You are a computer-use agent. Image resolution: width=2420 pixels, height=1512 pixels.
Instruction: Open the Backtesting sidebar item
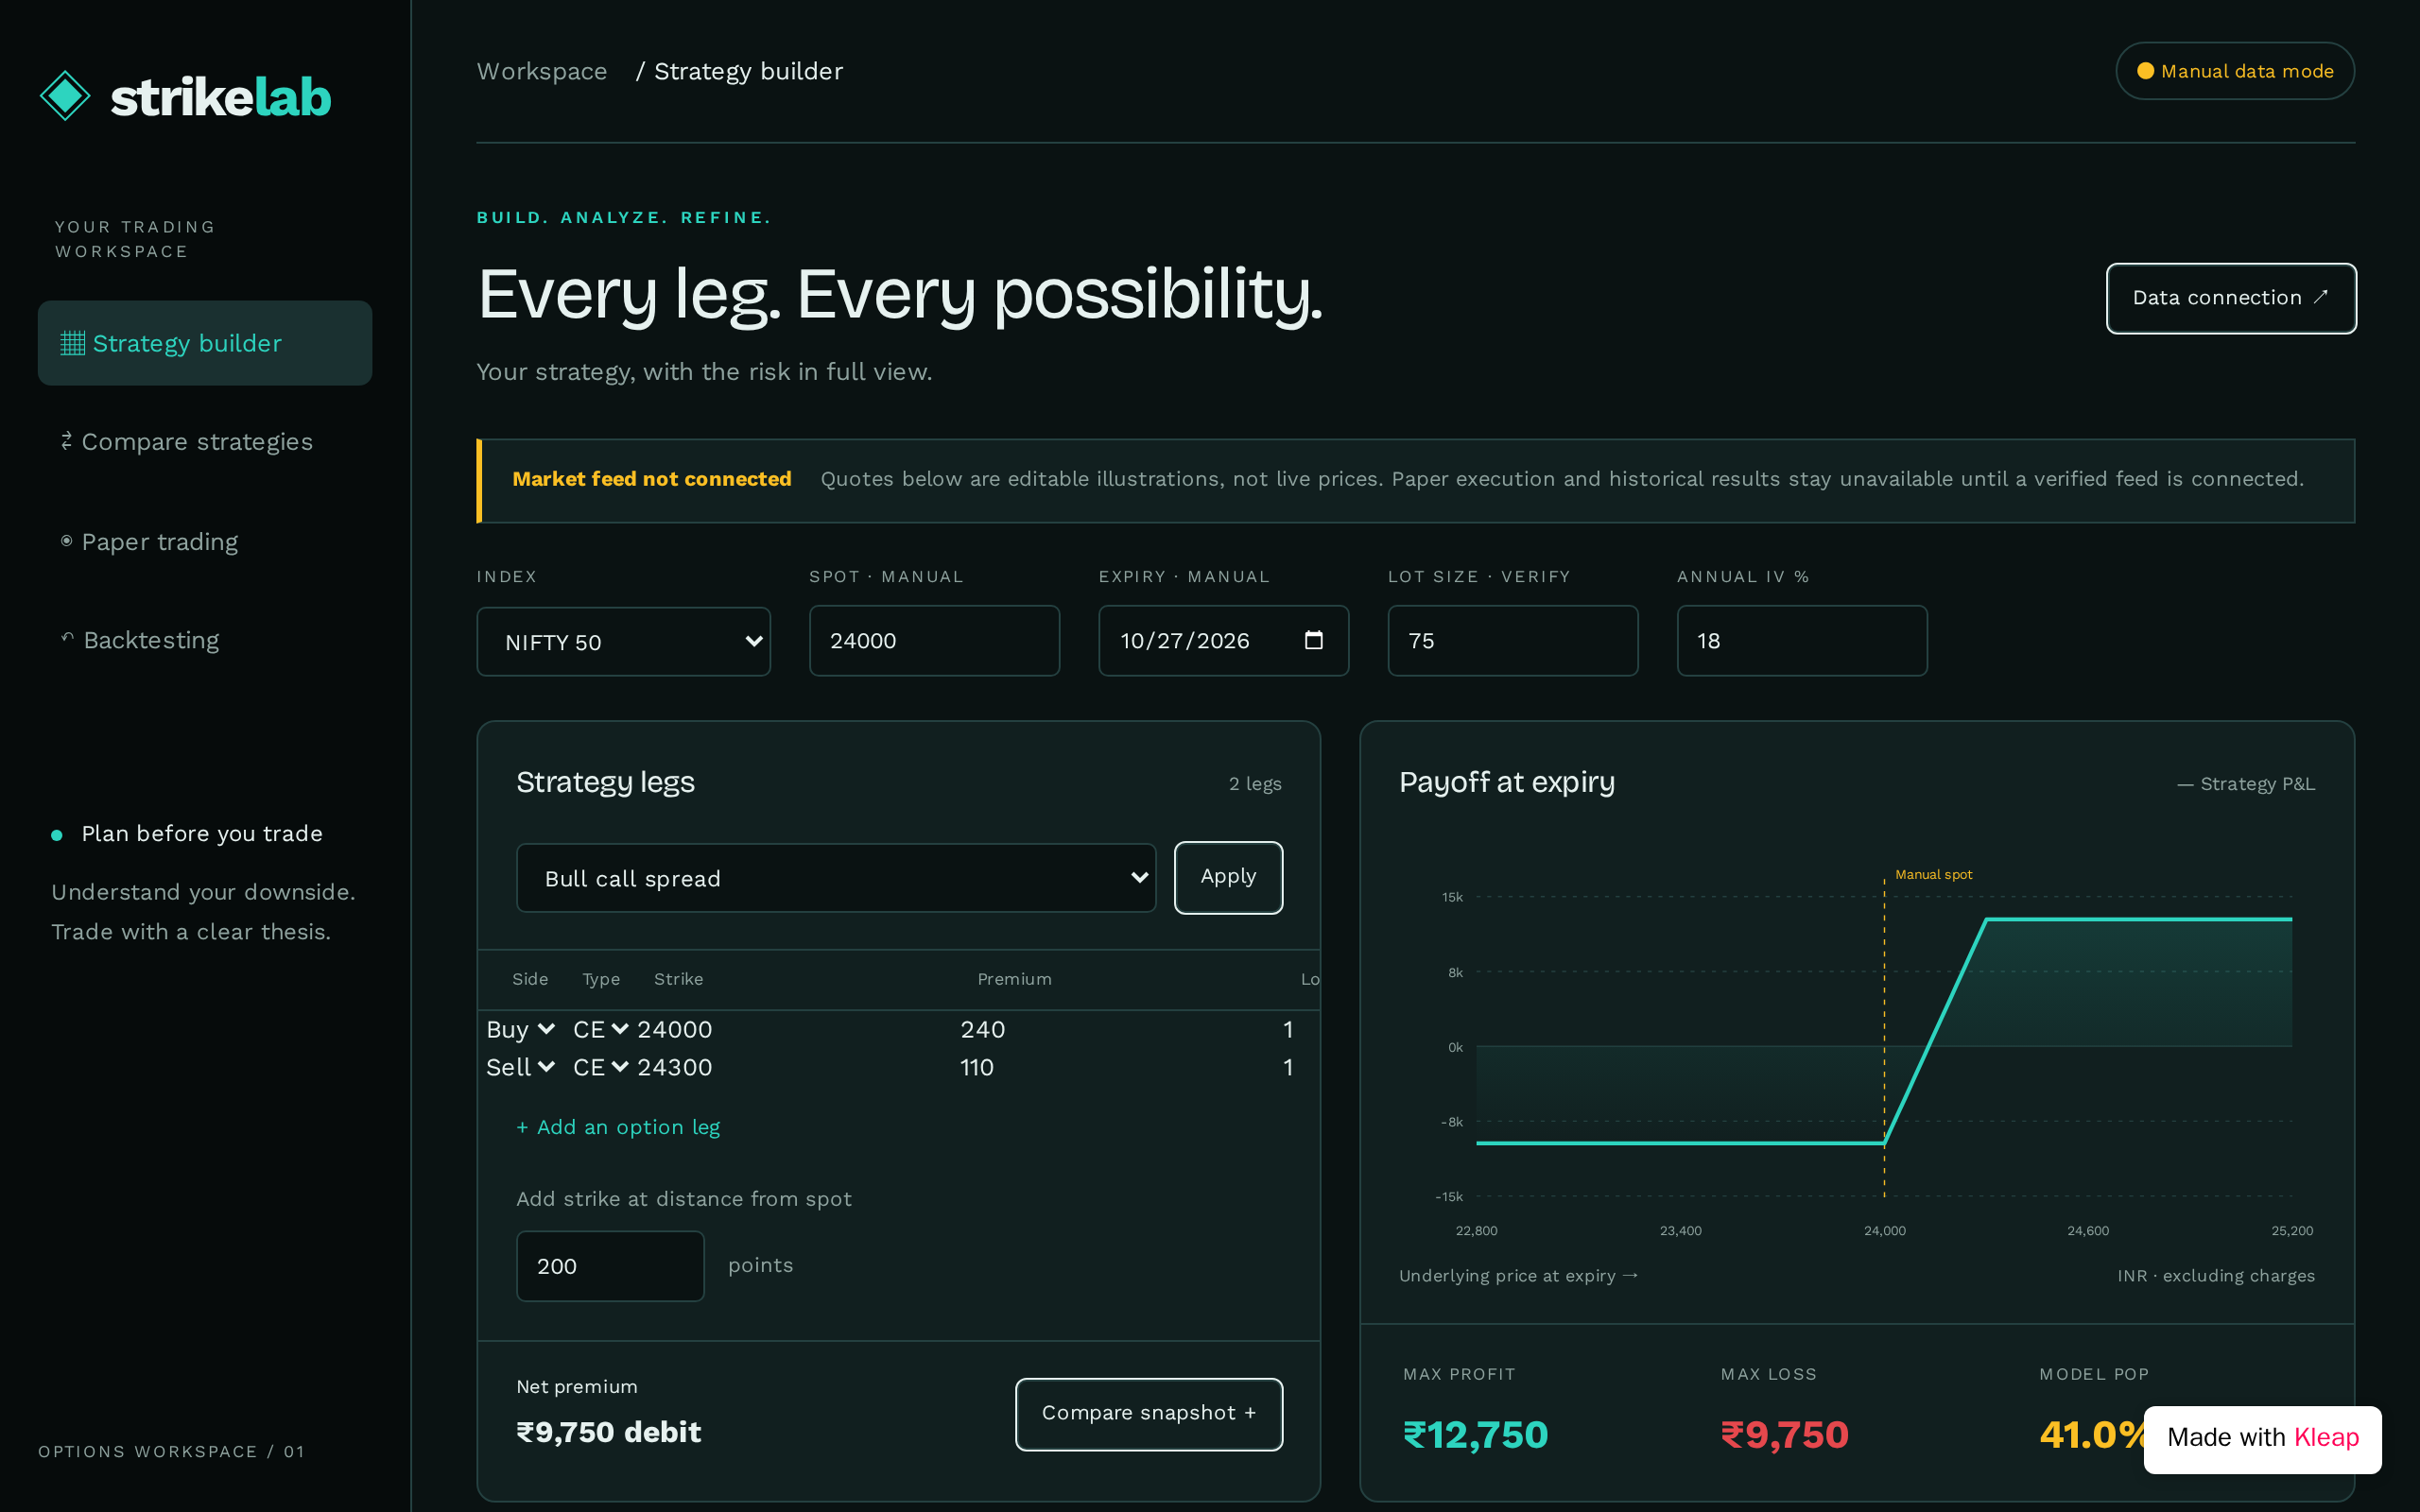[x=205, y=640]
